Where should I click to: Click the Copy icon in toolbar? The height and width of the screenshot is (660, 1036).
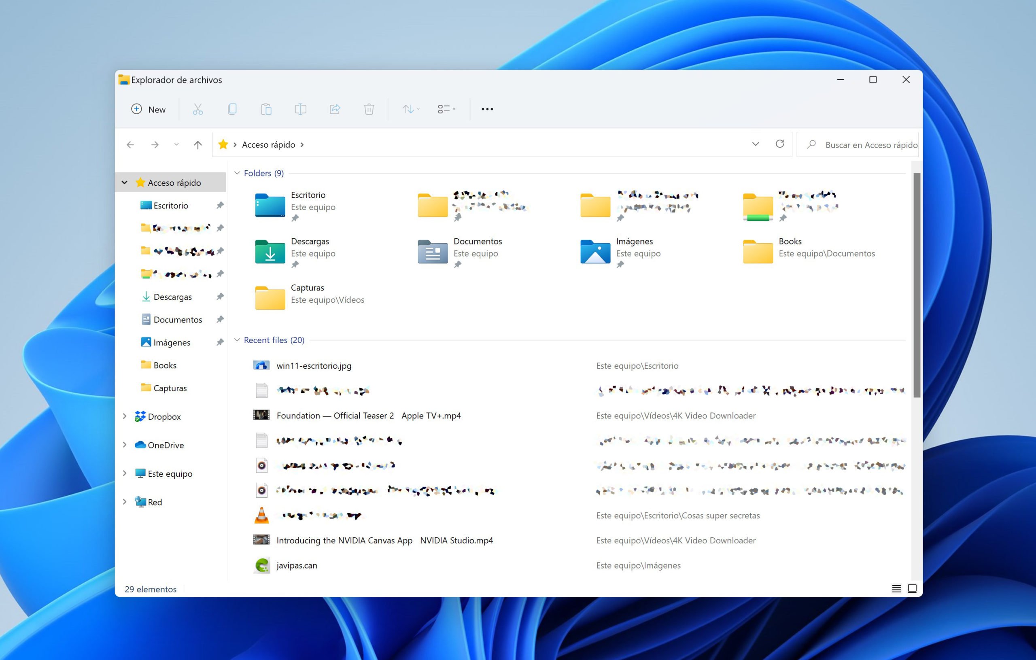[x=232, y=109]
